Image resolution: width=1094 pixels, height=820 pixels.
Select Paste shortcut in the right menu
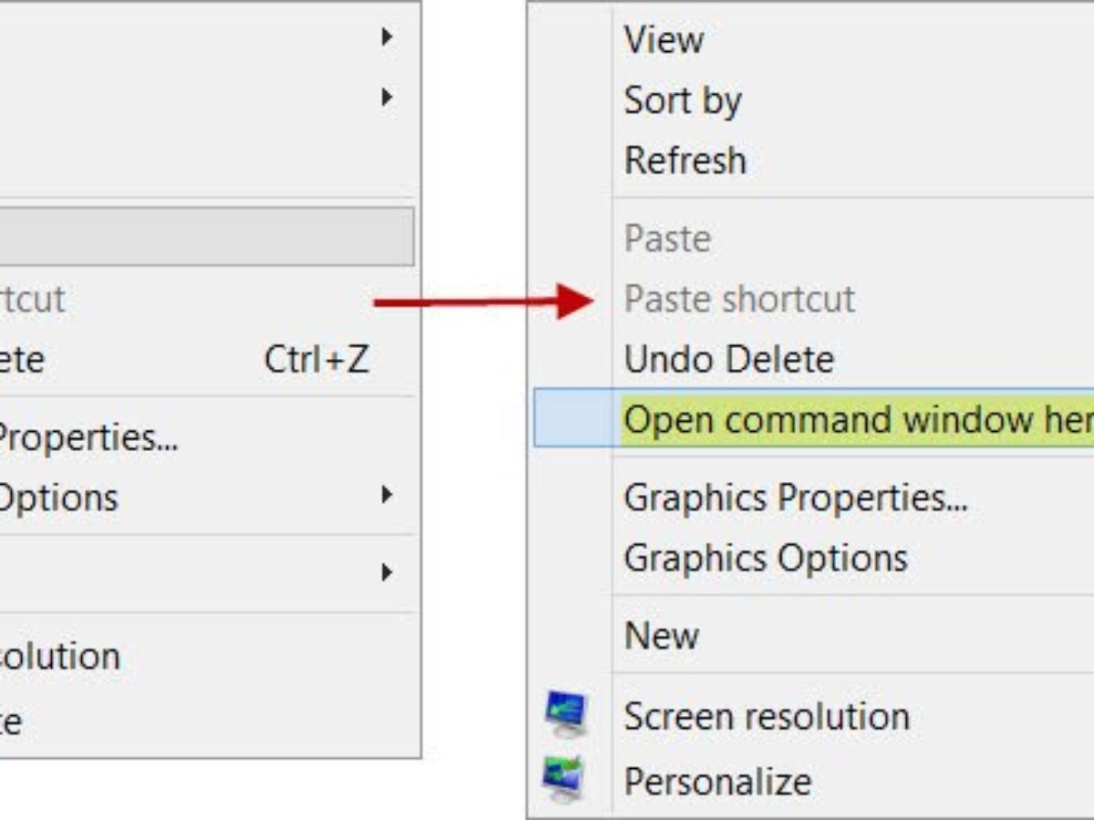click(739, 299)
